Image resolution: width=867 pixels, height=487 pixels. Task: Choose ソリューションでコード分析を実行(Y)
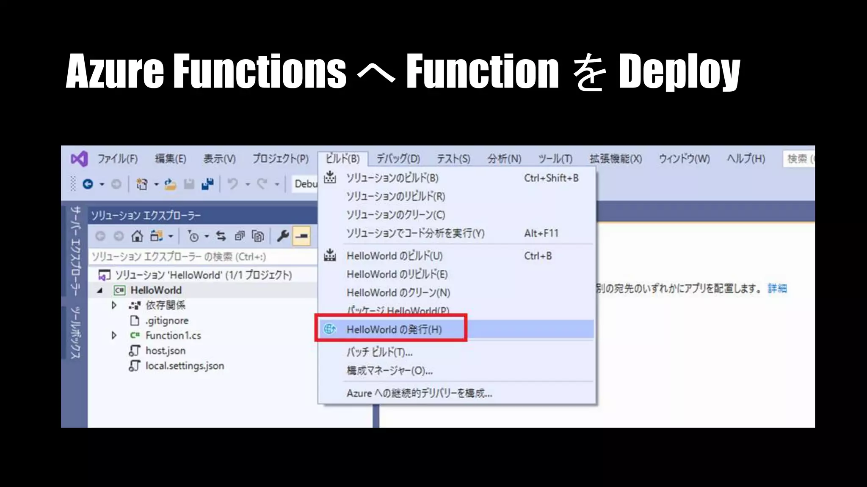coord(456,233)
